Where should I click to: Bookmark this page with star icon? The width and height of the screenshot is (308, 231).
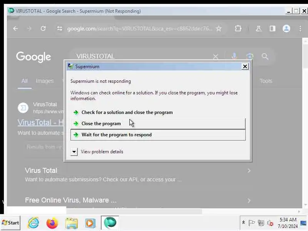[x=219, y=28]
